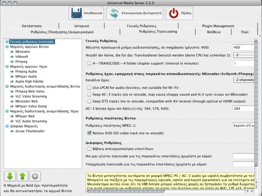Select the dcraw Thumbnailer entry
262x196 pixels.
30,131
